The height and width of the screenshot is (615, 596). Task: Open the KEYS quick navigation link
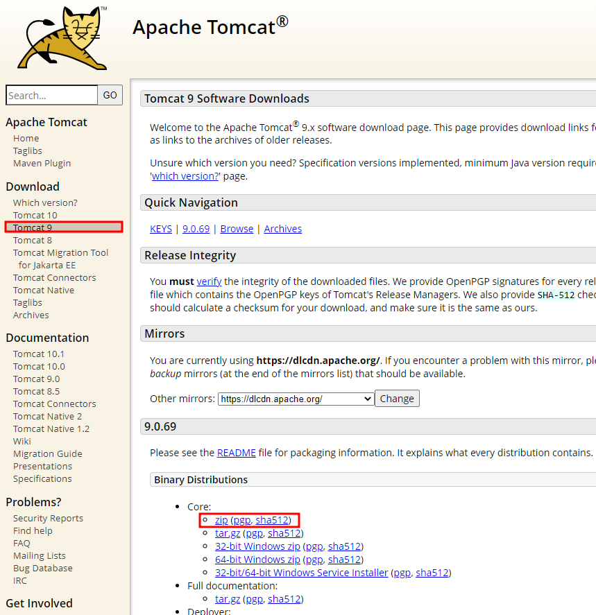(161, 229)
